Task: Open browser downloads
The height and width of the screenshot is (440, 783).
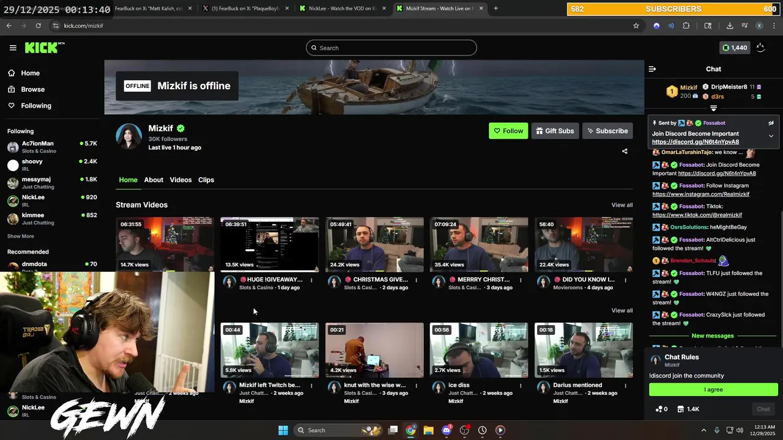Action: point(730,26)
